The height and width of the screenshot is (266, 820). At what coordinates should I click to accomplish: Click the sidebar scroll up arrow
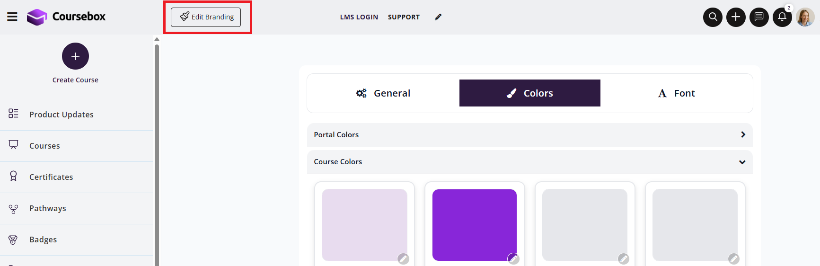(x=157, y=39)
